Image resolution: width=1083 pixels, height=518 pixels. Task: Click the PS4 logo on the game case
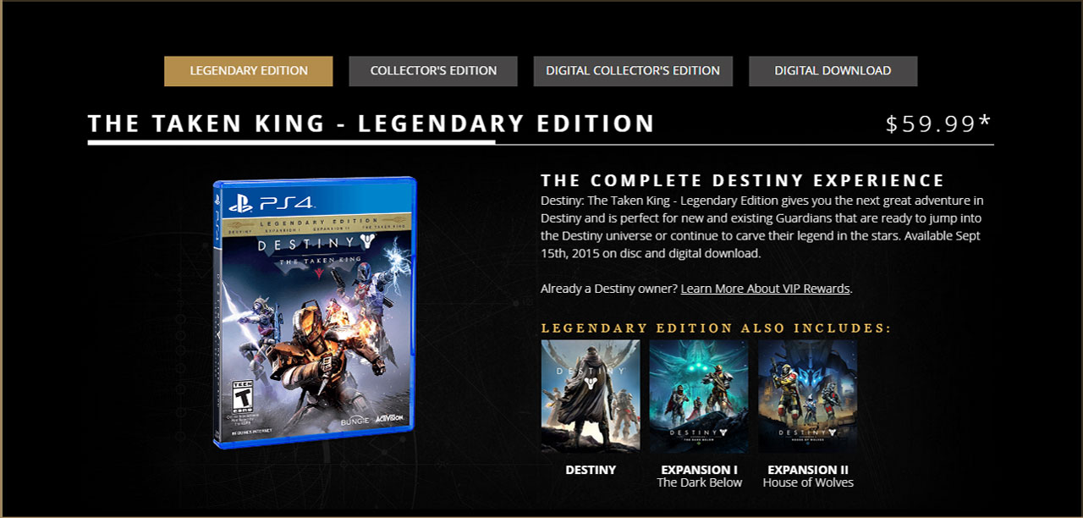click(x=271, y=202)
